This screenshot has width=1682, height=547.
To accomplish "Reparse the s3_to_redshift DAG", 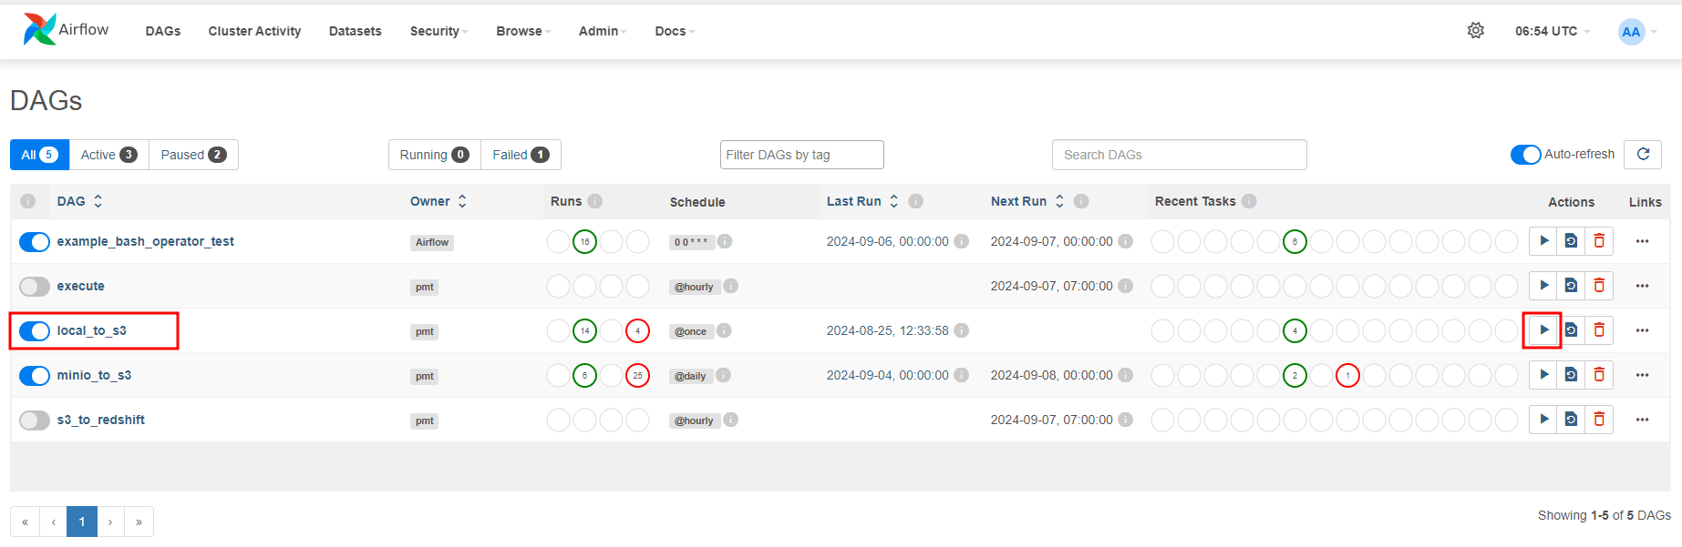I will click(x=1571, y=420).
